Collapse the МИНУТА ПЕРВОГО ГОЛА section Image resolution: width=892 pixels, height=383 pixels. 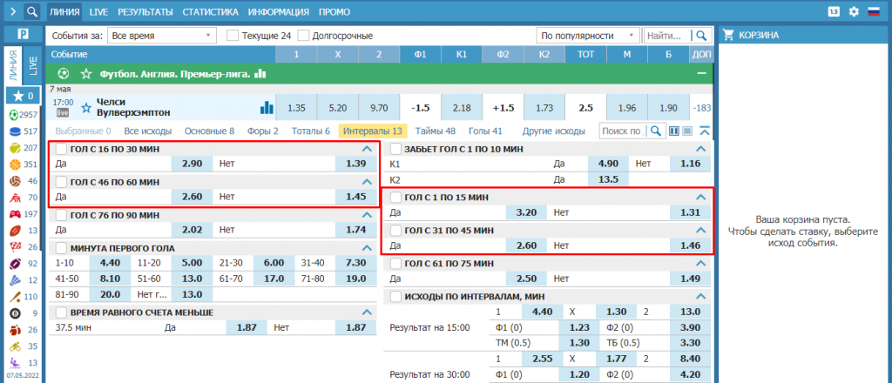(x=366, y=248)
